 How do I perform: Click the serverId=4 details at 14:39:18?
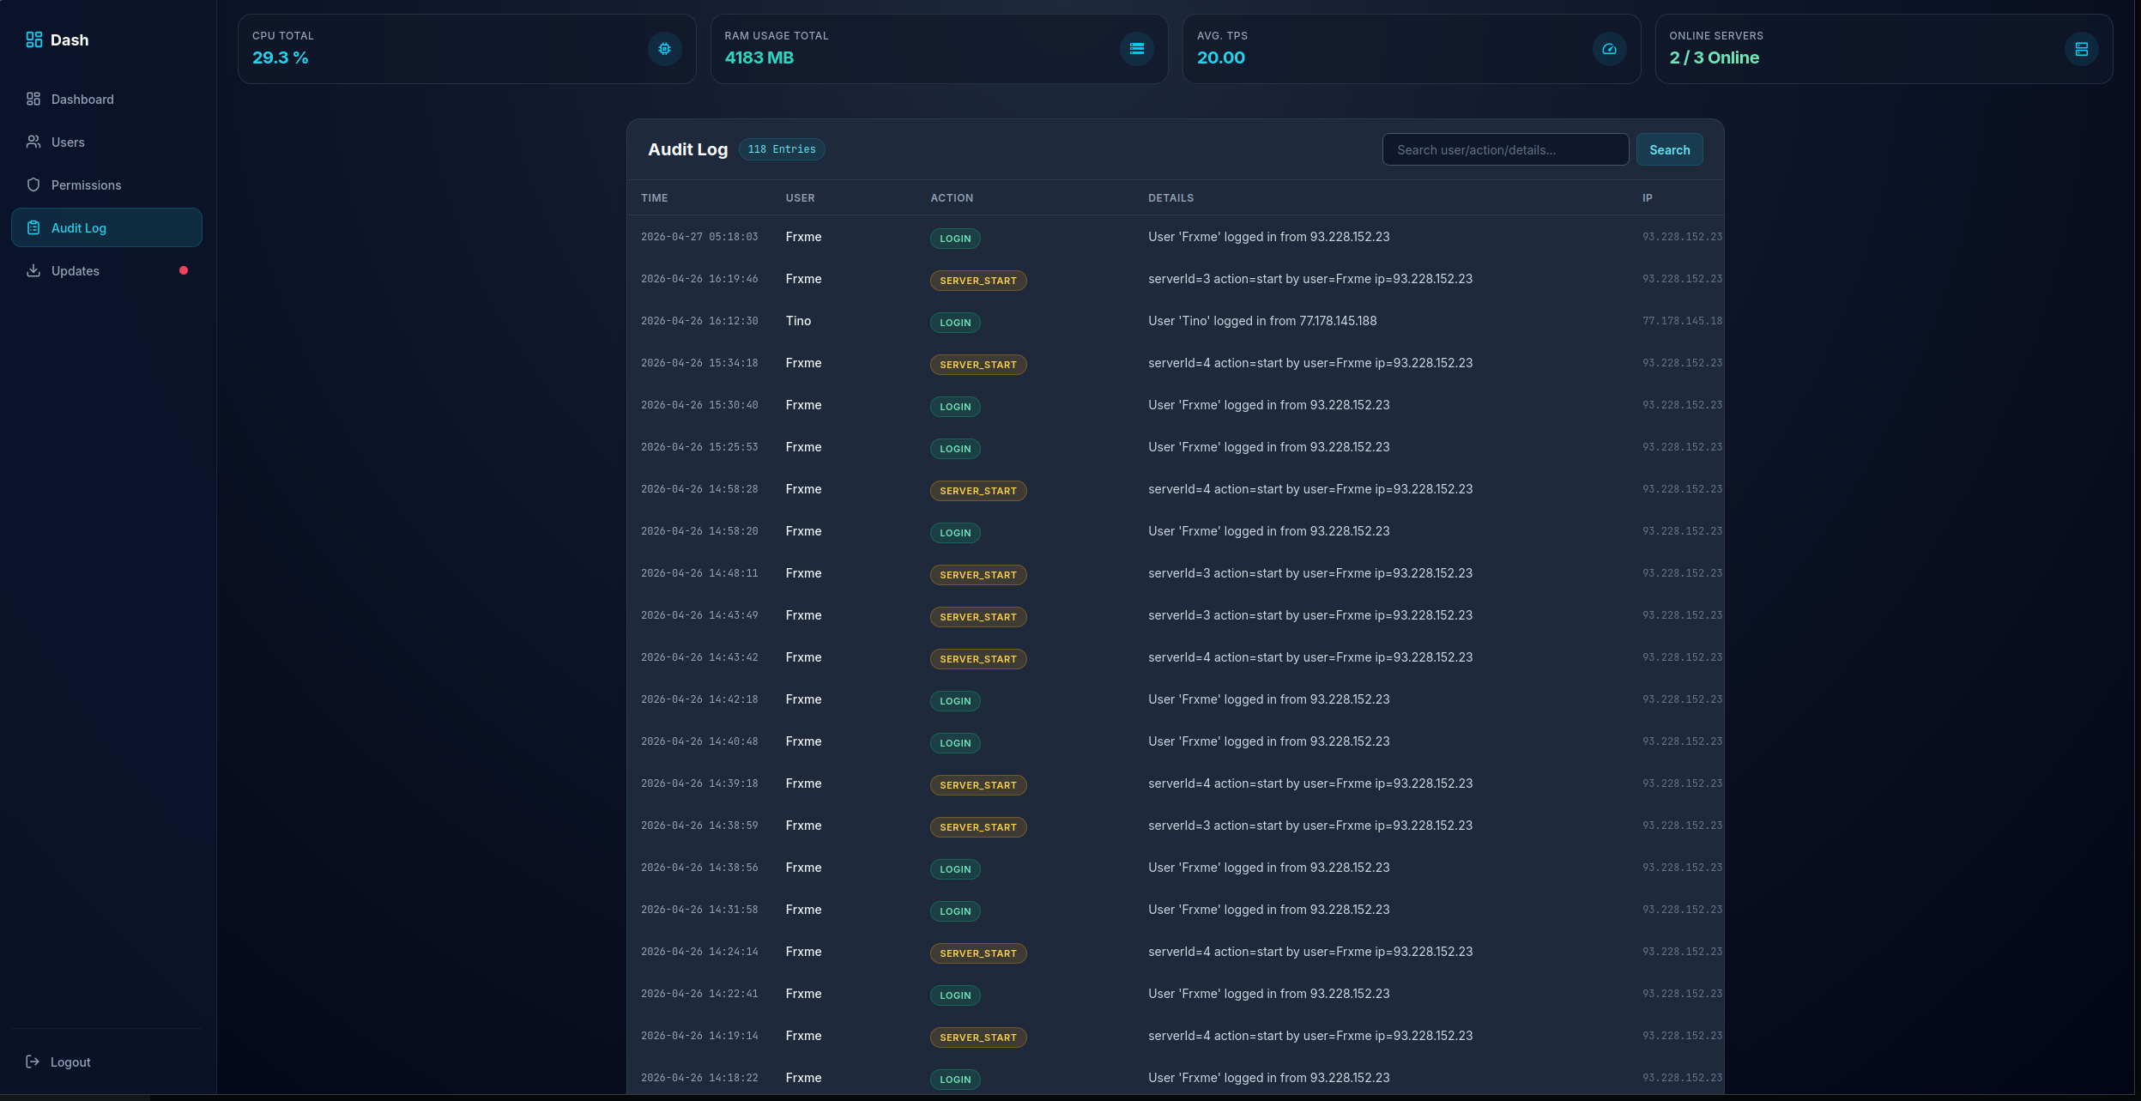tap(1310, 783)
